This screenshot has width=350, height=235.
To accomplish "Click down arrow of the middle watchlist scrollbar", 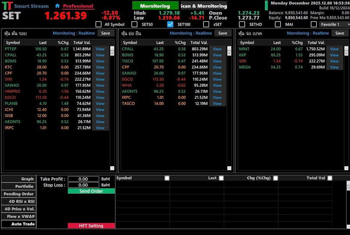I will coord(229,168).
